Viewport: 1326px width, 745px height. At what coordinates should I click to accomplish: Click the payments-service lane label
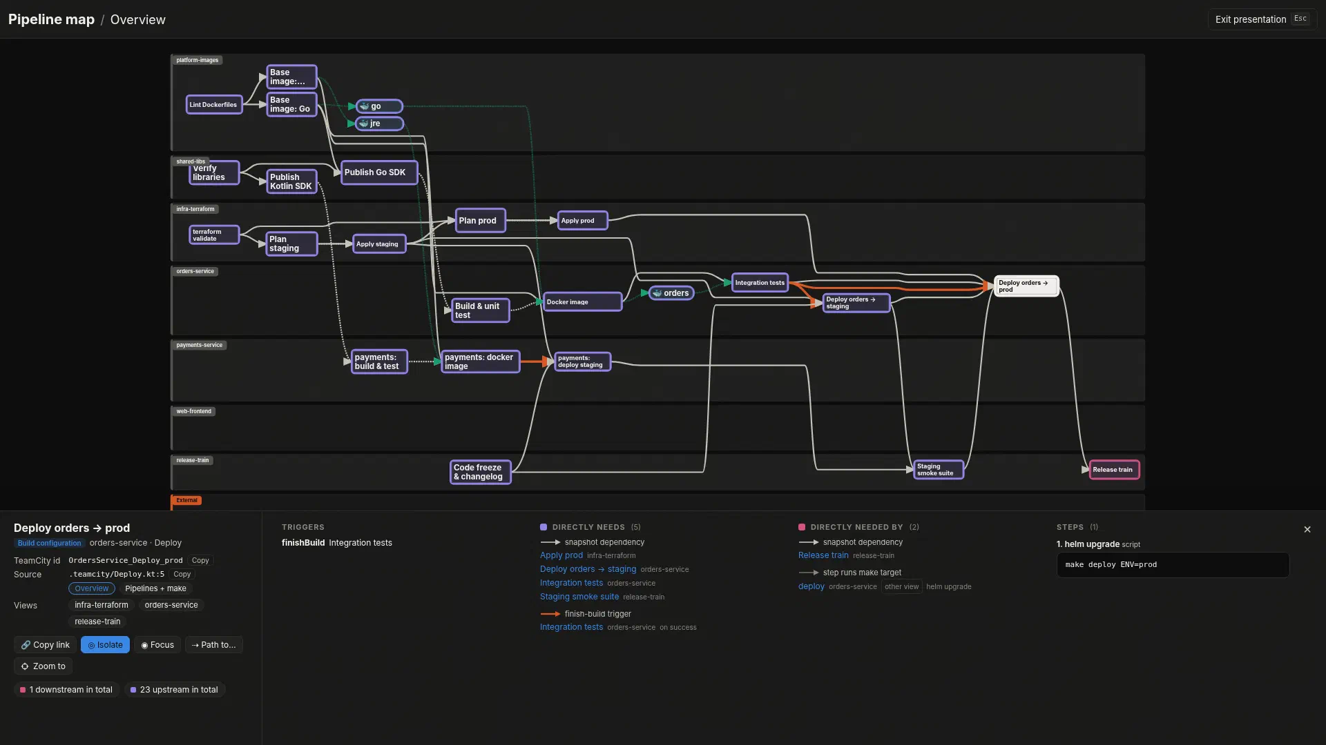pyautogui.click(x=200, y=345)
